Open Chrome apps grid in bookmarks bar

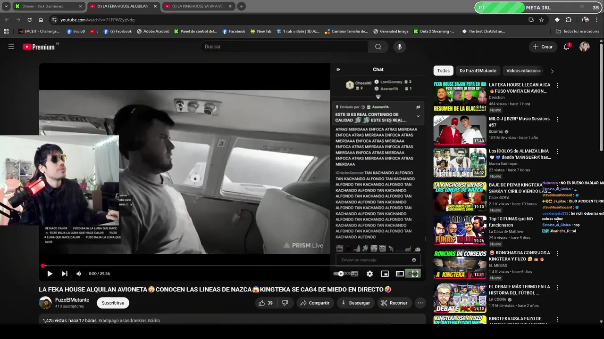(6, 31)
